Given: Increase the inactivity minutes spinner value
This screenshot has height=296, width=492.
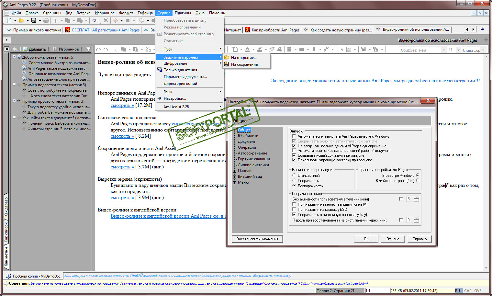Looking at the screenshot, I should [417, 197].
